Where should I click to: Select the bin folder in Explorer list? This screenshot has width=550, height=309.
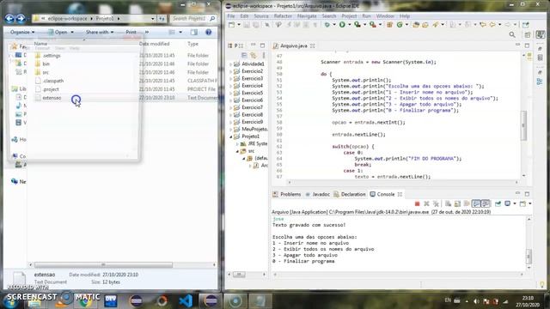click(46, 64)
